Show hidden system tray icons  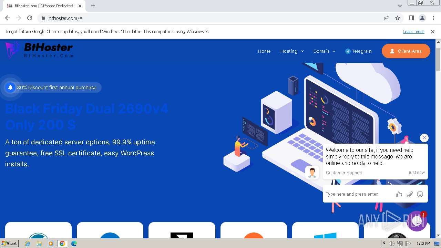pos(384,244)
